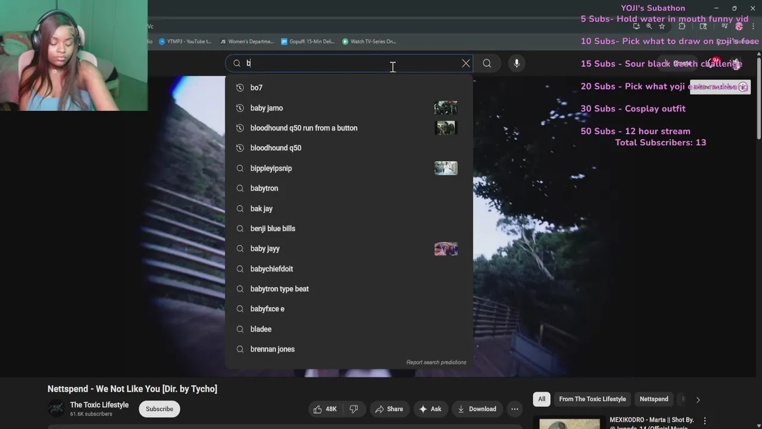Open The Toxic Lifestyle channel name
Screen dimensions: 762x429
click(99, 405)
